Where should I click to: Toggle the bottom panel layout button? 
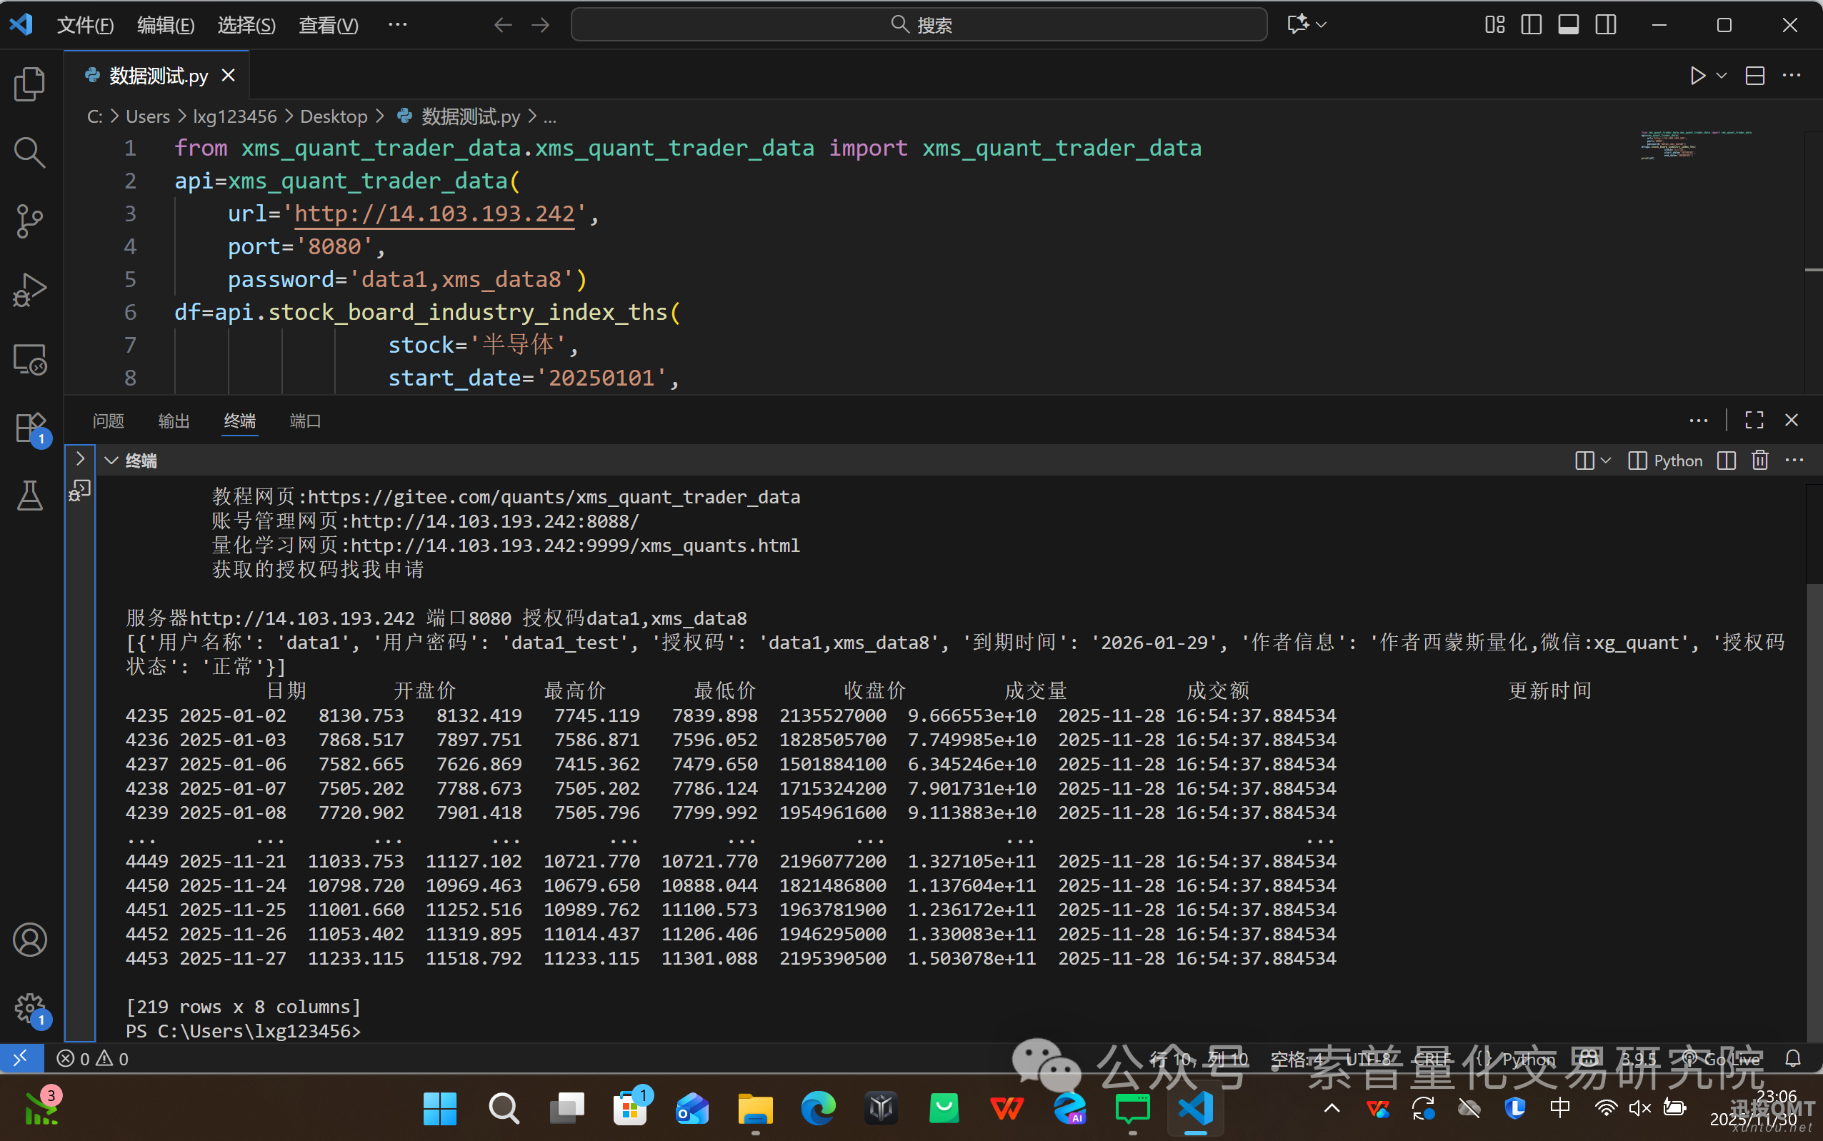(x=1568, y=25)
